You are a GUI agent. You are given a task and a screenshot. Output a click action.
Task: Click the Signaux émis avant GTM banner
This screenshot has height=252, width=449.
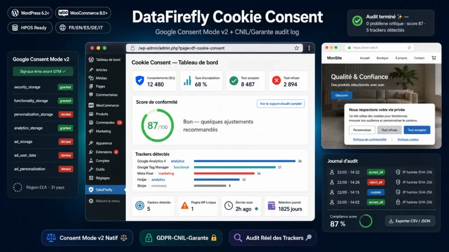click(x=43, y=71)
